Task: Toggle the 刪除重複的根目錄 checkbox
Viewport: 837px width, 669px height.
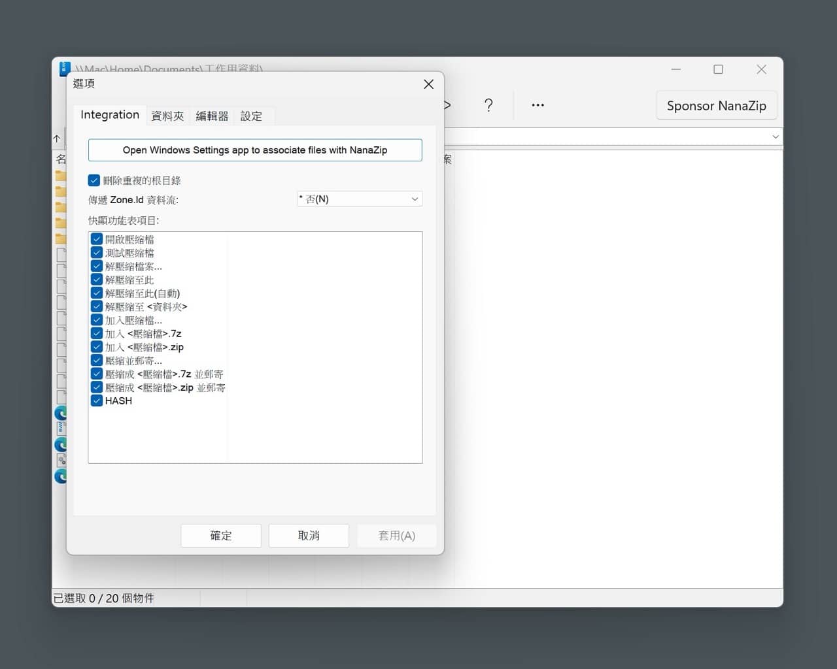Action: (94, 180)
